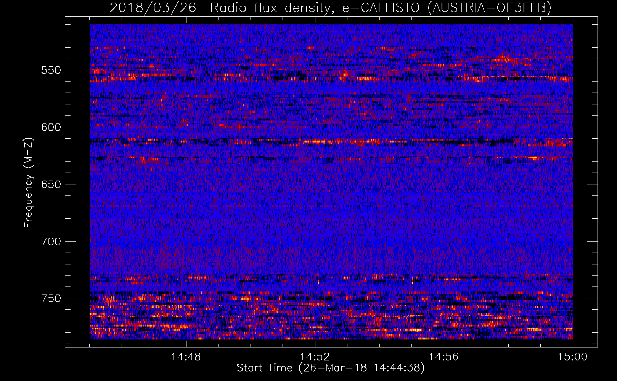
Task: Click the 15:00 time tick label
Action: pyautogui.click(x=573, y=357)
